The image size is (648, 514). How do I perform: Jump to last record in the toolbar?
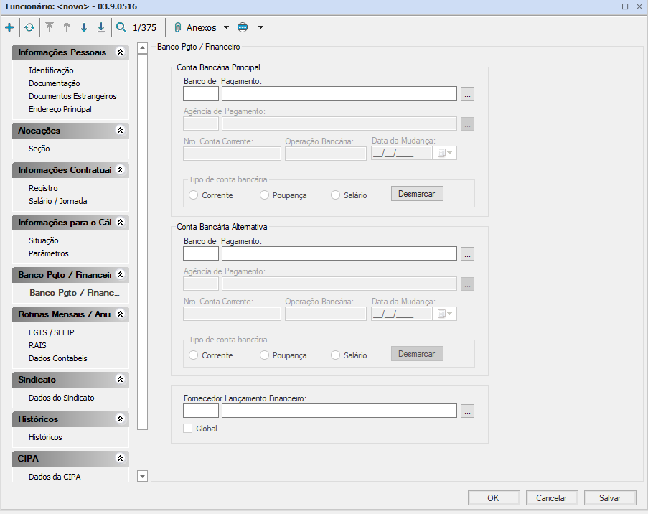pos(101,28)
